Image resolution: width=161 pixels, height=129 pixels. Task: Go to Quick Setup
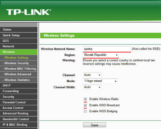coord(19,35)
